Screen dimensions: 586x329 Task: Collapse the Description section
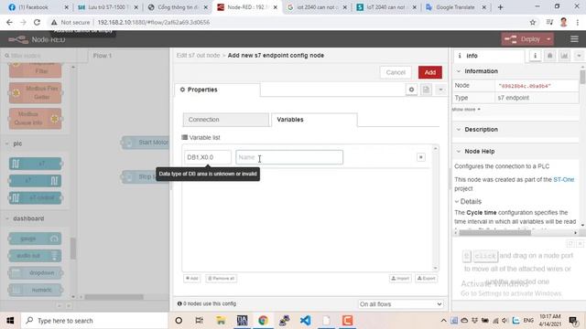459,130
